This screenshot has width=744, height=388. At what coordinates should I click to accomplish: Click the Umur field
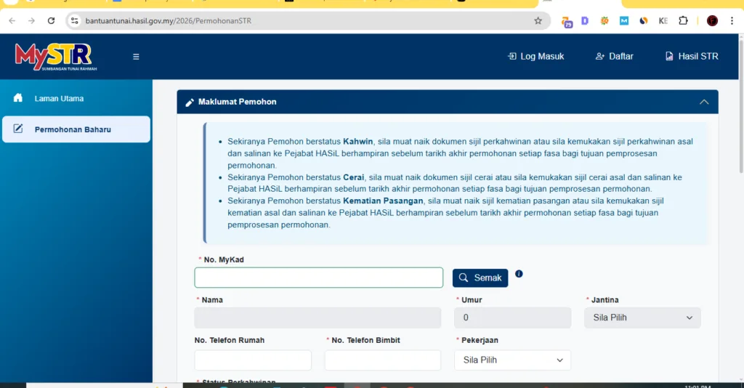pyautogui.click(x=512, y=318)
